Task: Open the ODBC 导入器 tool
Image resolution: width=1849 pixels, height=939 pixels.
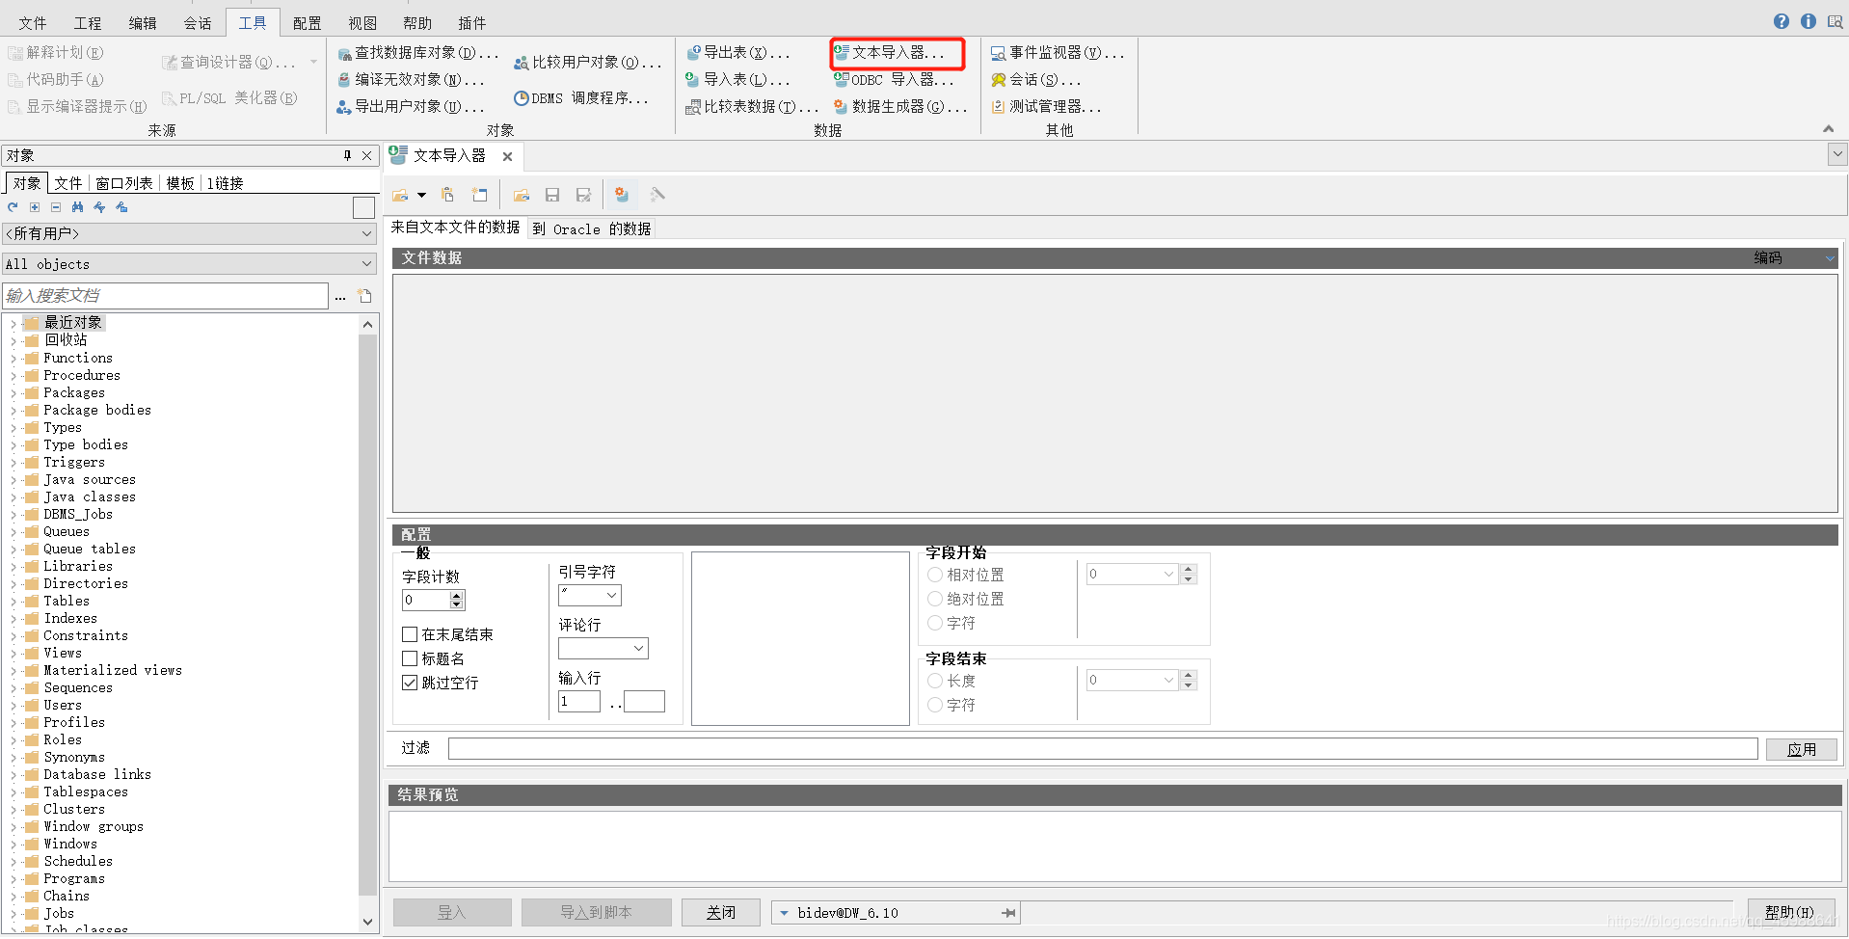Action: coord(893,80)
